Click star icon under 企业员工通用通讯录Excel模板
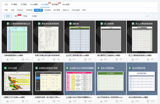 pyautogui.click(x=85, y=59)
